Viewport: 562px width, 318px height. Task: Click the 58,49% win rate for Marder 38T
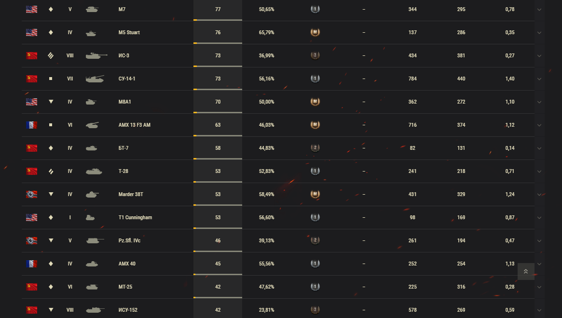(x=266, y=195)
